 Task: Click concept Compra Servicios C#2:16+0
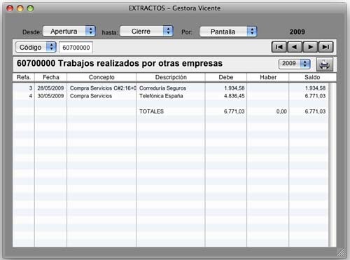(103, 88)
